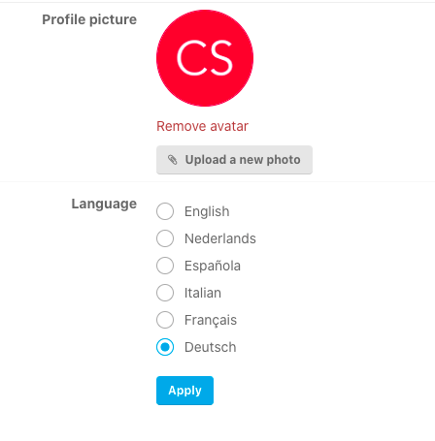Image resolution: width=435 pixels, height=441 pixels.
Task: Click the white CS initials in avatar
Action: point(205,58)
